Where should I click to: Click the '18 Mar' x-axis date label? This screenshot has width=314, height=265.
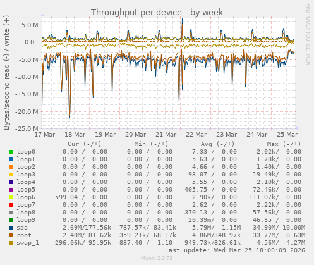(x=75, y=135)
